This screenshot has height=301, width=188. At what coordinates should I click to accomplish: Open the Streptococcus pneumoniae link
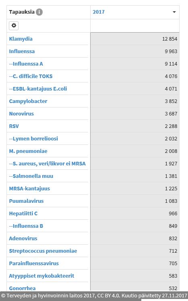43,251
